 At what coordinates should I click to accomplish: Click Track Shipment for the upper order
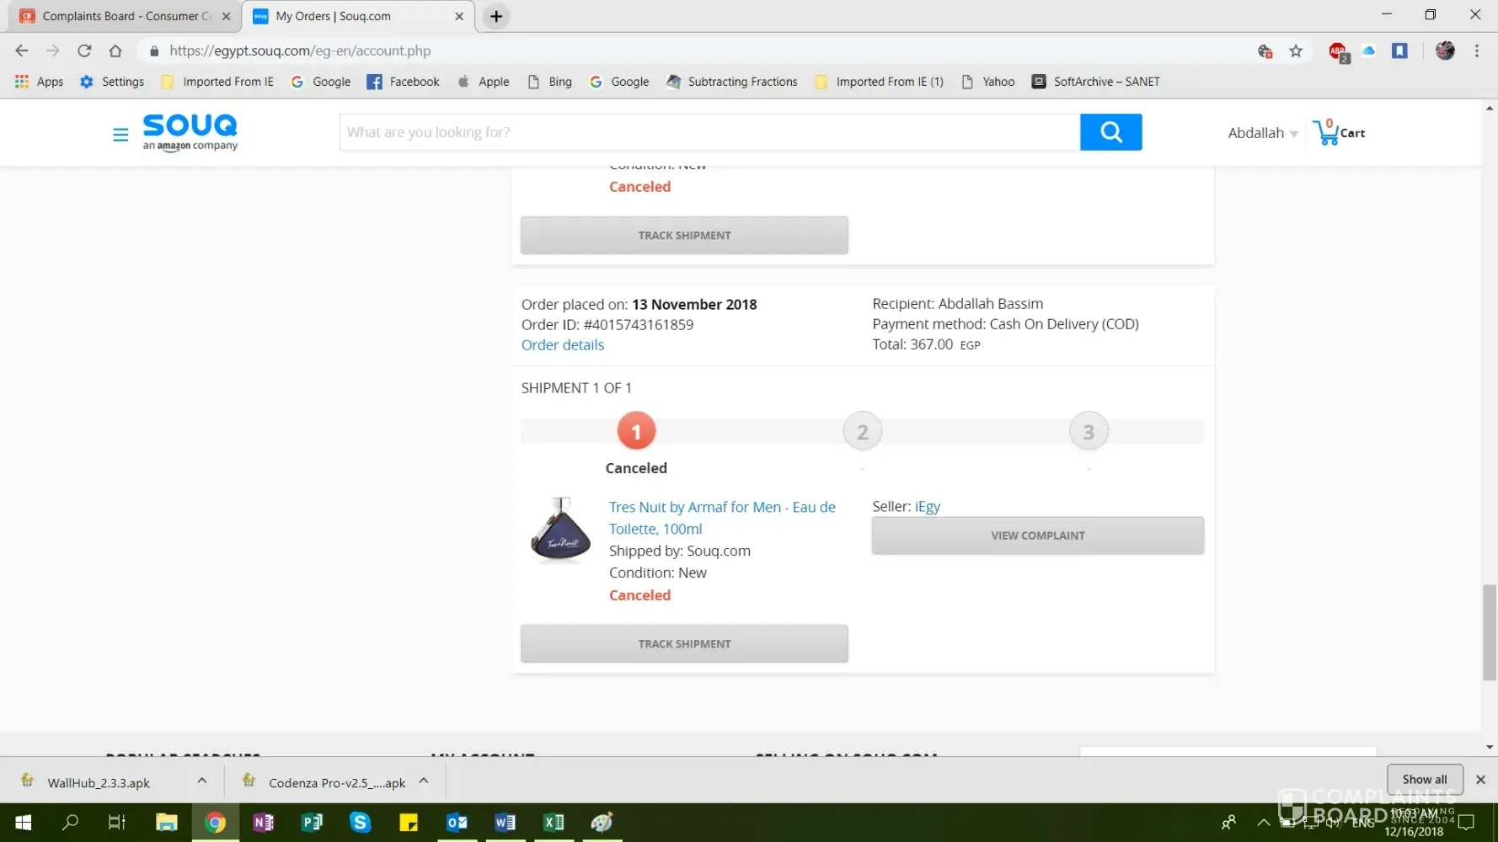pyautogui.click(x=684, y=236)
